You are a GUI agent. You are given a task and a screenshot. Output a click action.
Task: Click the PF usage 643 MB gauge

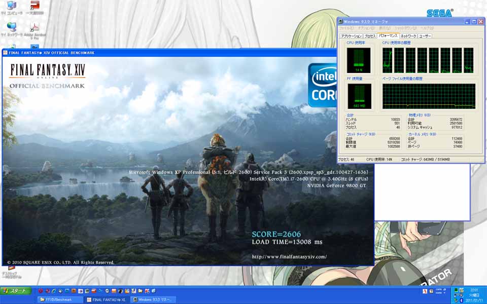tap(359, 96)
